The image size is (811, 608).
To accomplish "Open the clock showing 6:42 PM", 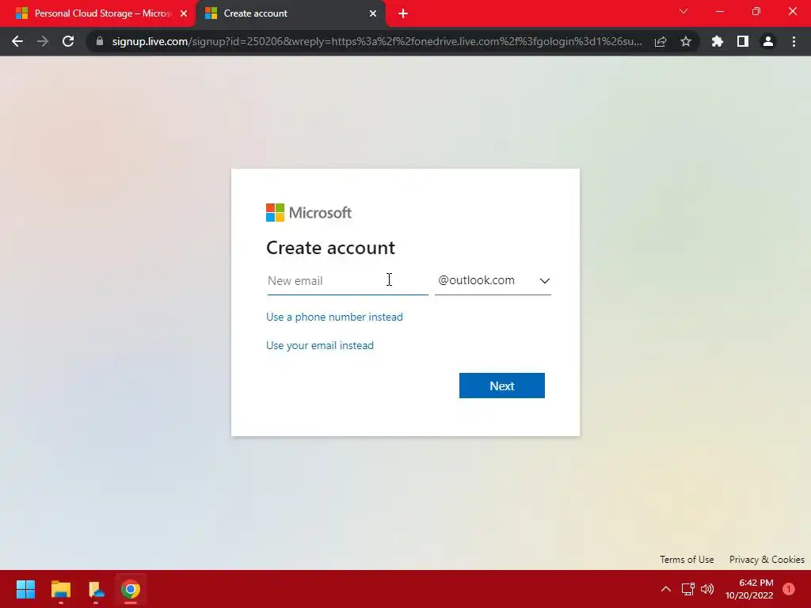I will pos(749,589).
